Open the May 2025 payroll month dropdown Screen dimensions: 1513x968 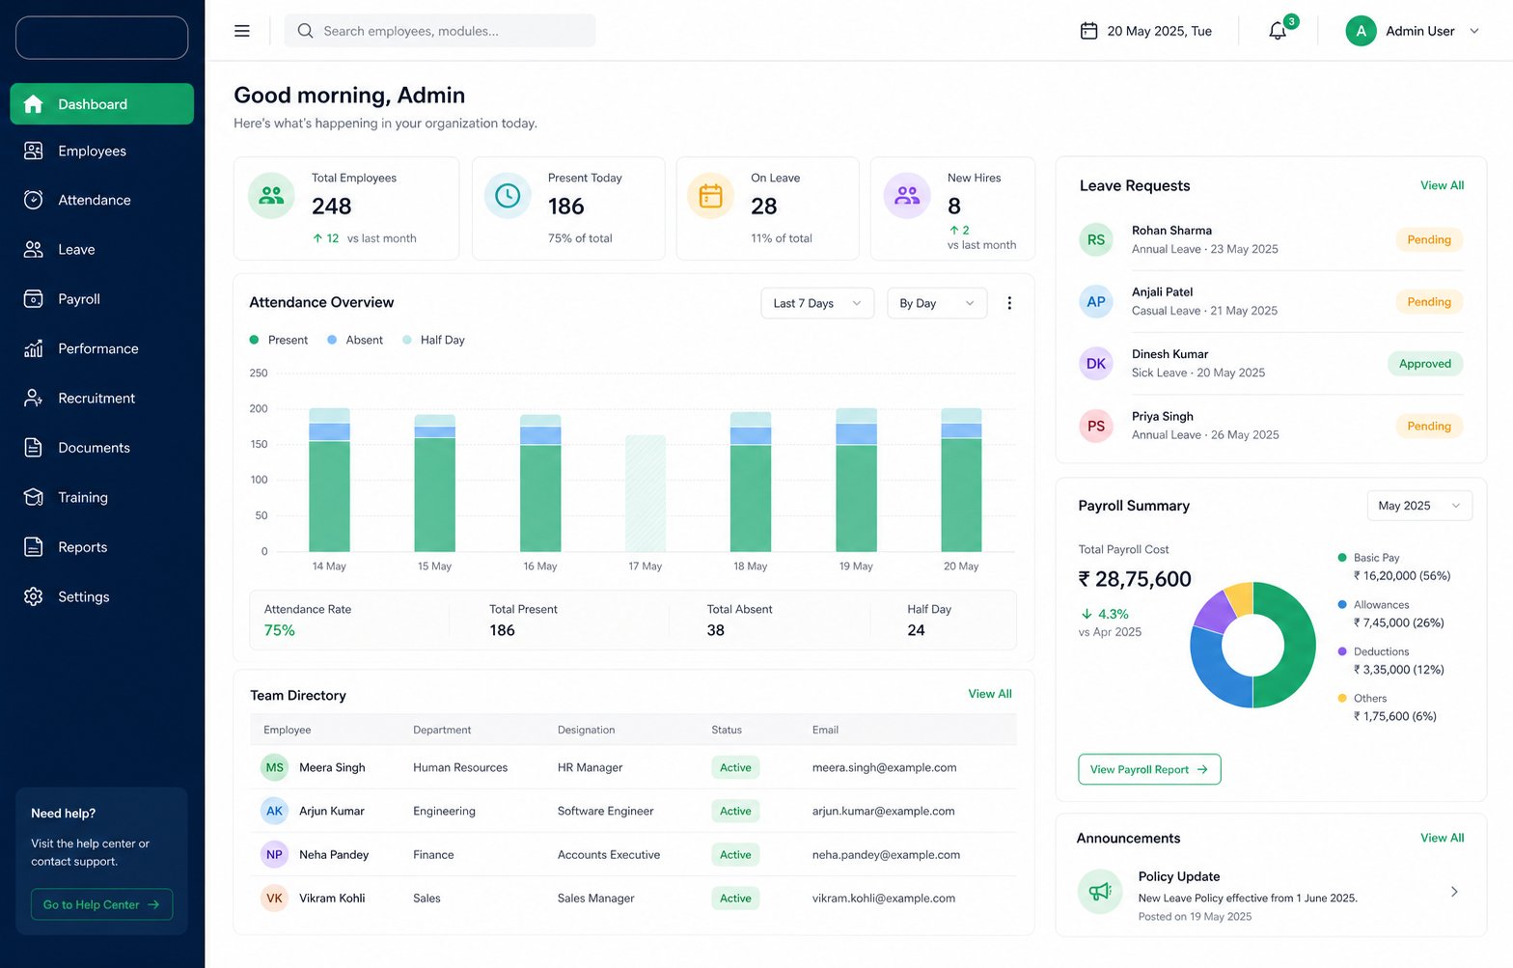coord(1419,506)
